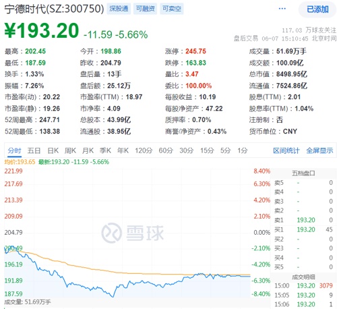Click the 可卖空 tag badge

(x=172, y=9)
